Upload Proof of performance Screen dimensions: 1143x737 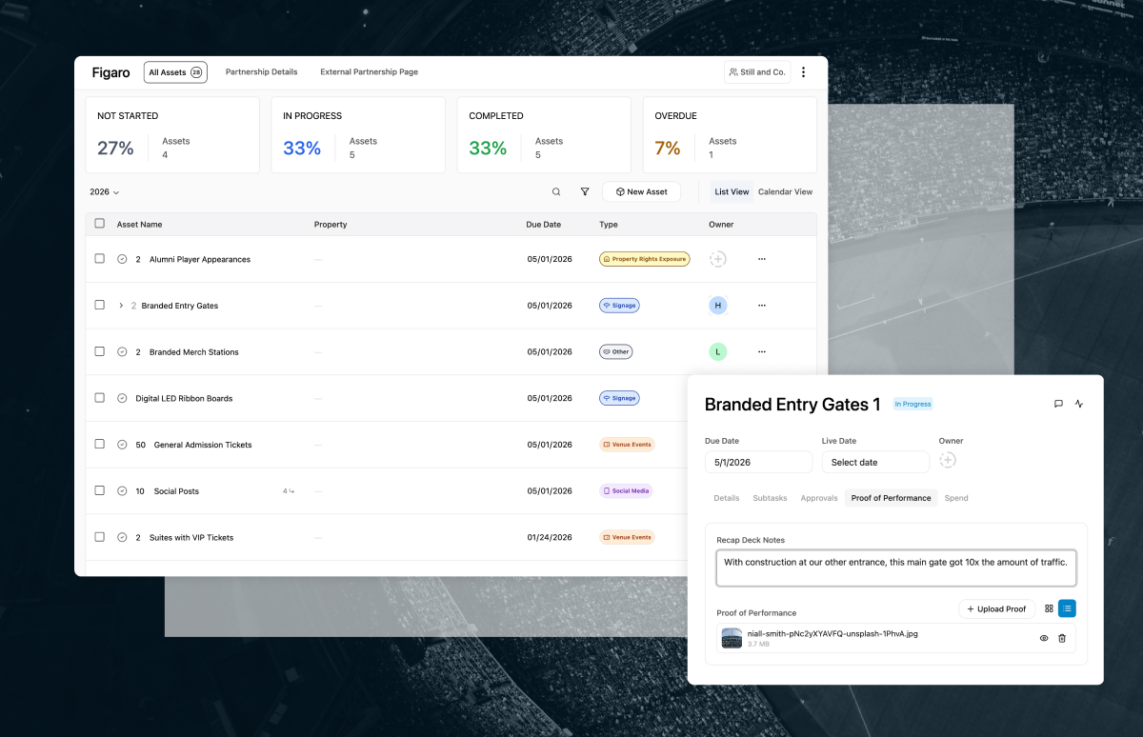point(996,608)
